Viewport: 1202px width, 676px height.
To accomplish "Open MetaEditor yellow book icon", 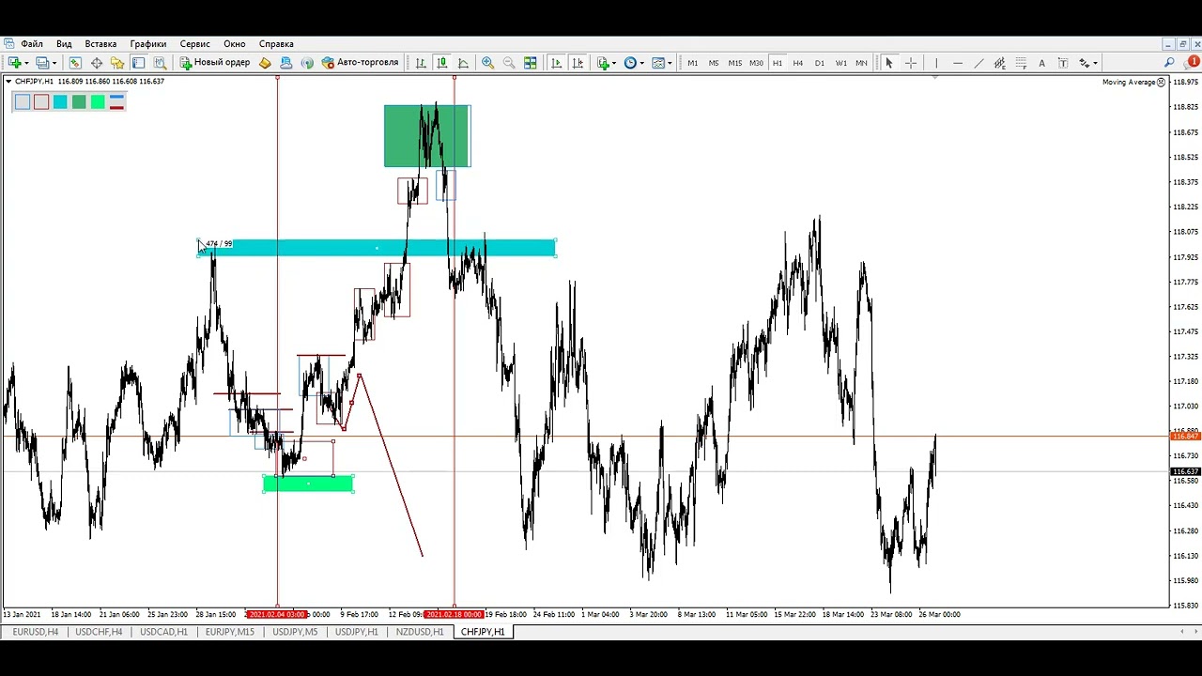I will (265, 63).
